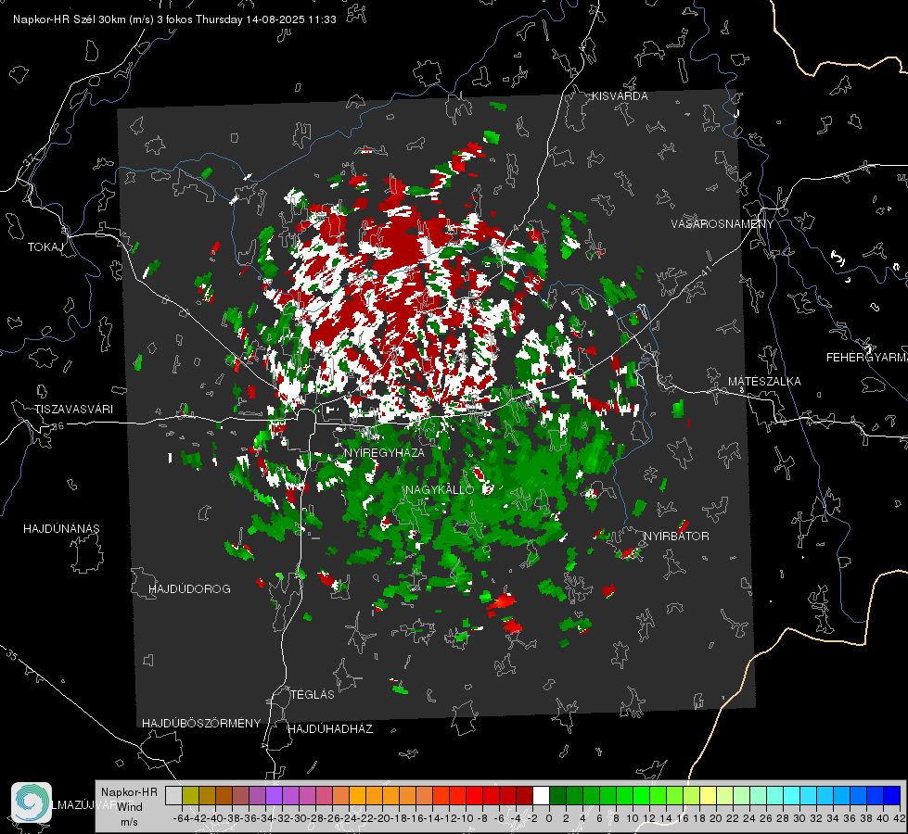Pick the yellow swatch between 18 and 20
Screen dimensions: 908x834
click(x=708, y=796)
